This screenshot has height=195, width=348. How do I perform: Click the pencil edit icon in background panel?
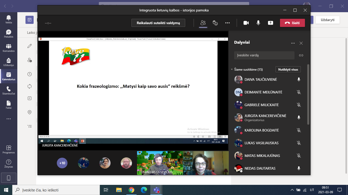tap(30, 46)
